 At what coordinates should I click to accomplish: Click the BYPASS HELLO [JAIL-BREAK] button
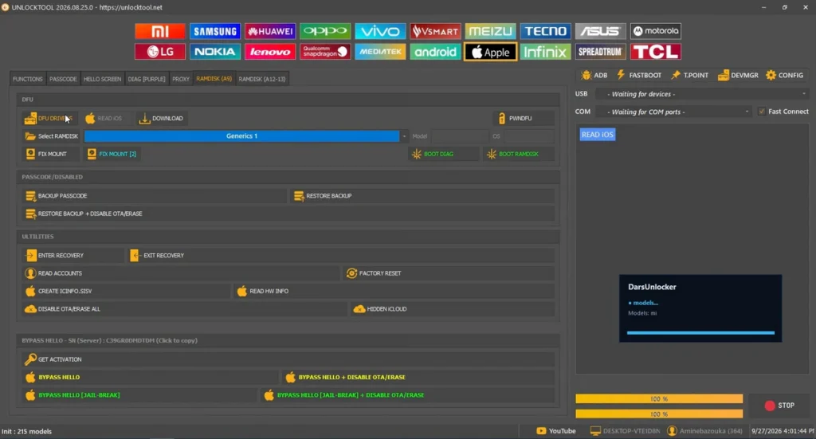[x=139, y=395]
